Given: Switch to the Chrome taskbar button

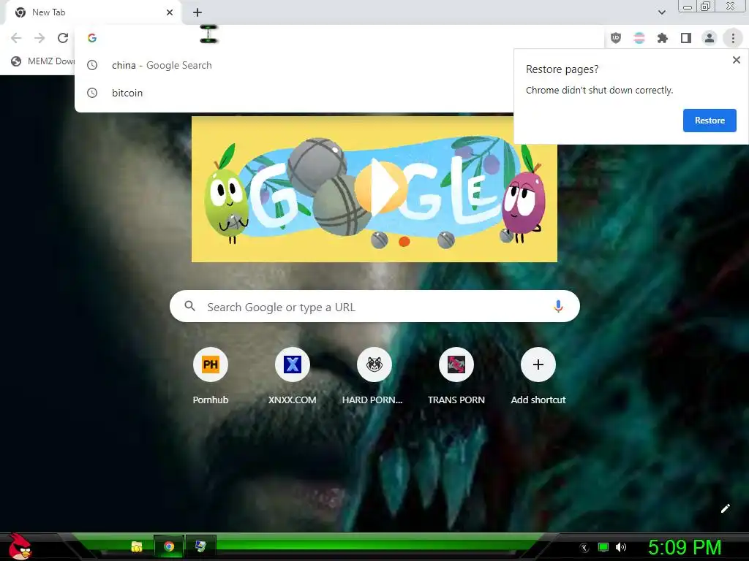Looking at the screenshot, I should click(x=169, y=546).
